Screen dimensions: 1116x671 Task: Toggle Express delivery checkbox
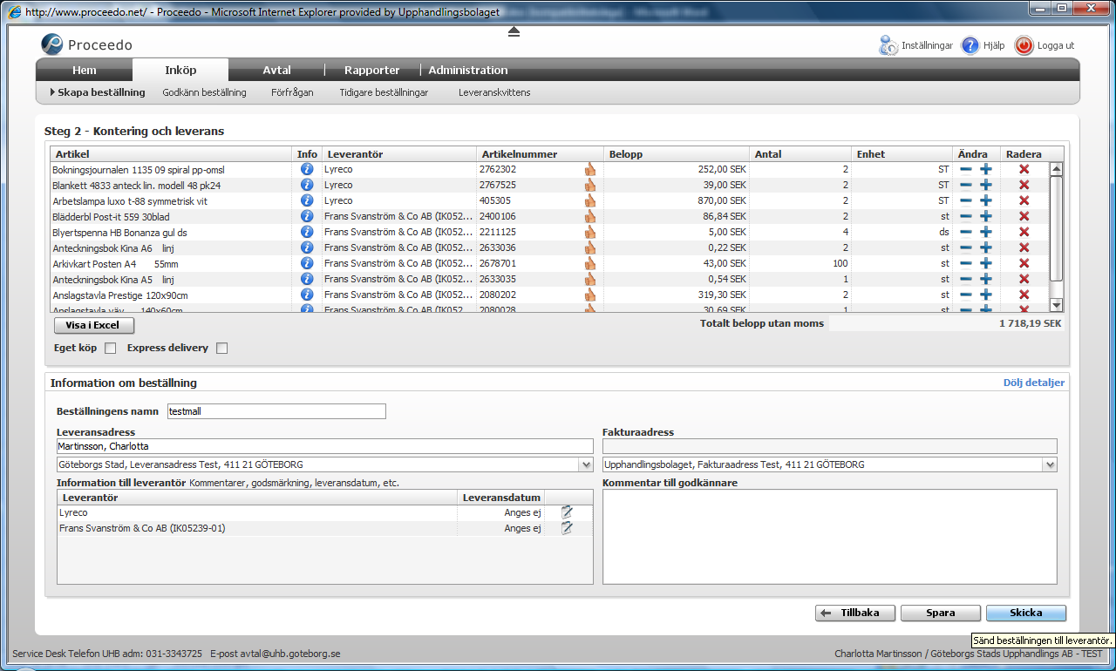(222, 349)
